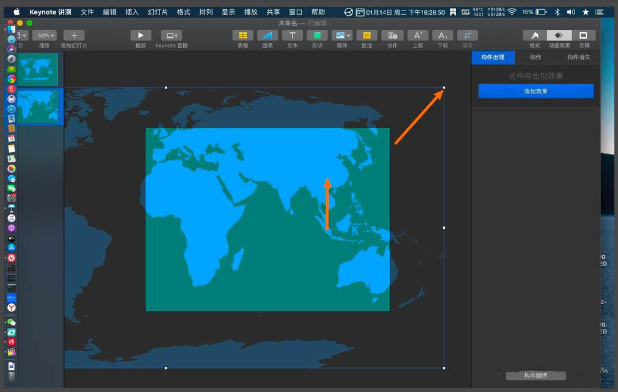This screenshot has width=618, height=392.
Task: Open the 窗口 menu
Action: coord(296,12)
